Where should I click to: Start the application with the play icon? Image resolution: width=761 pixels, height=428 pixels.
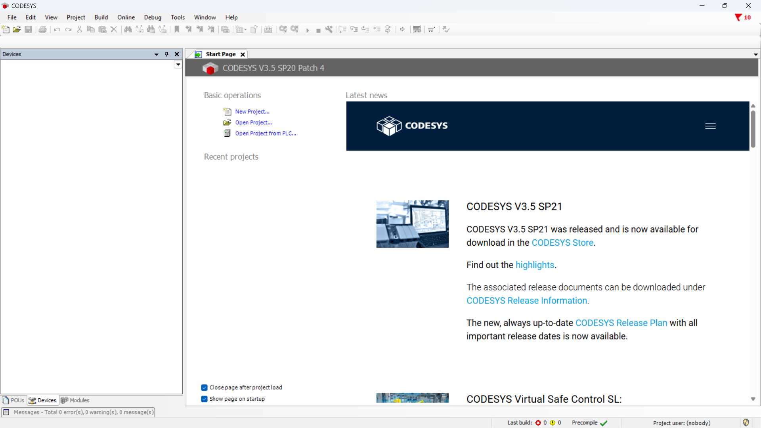coord(308,29)
